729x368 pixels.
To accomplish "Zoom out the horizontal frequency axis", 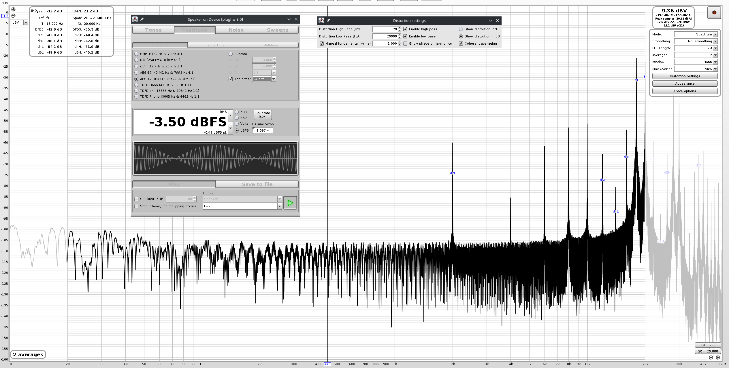I will 711,357.
